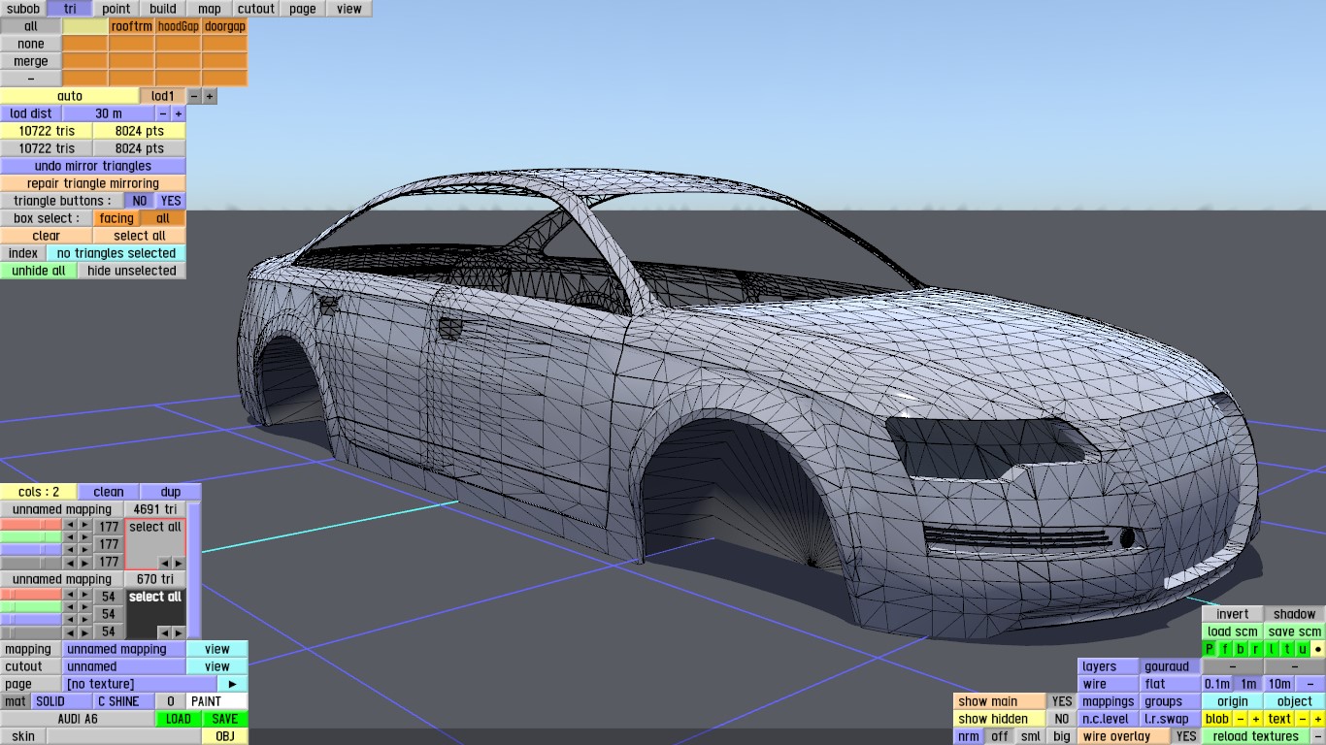Enable gouraud shading mode
Image resolution: width=1326 pixels, height=745 pixels.
(x=1170, y=666)
